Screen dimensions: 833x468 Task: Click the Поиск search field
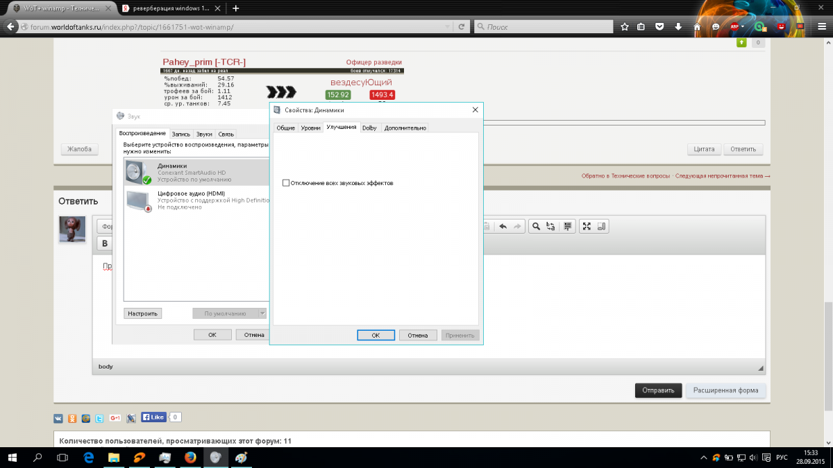[x=544, y=27]
